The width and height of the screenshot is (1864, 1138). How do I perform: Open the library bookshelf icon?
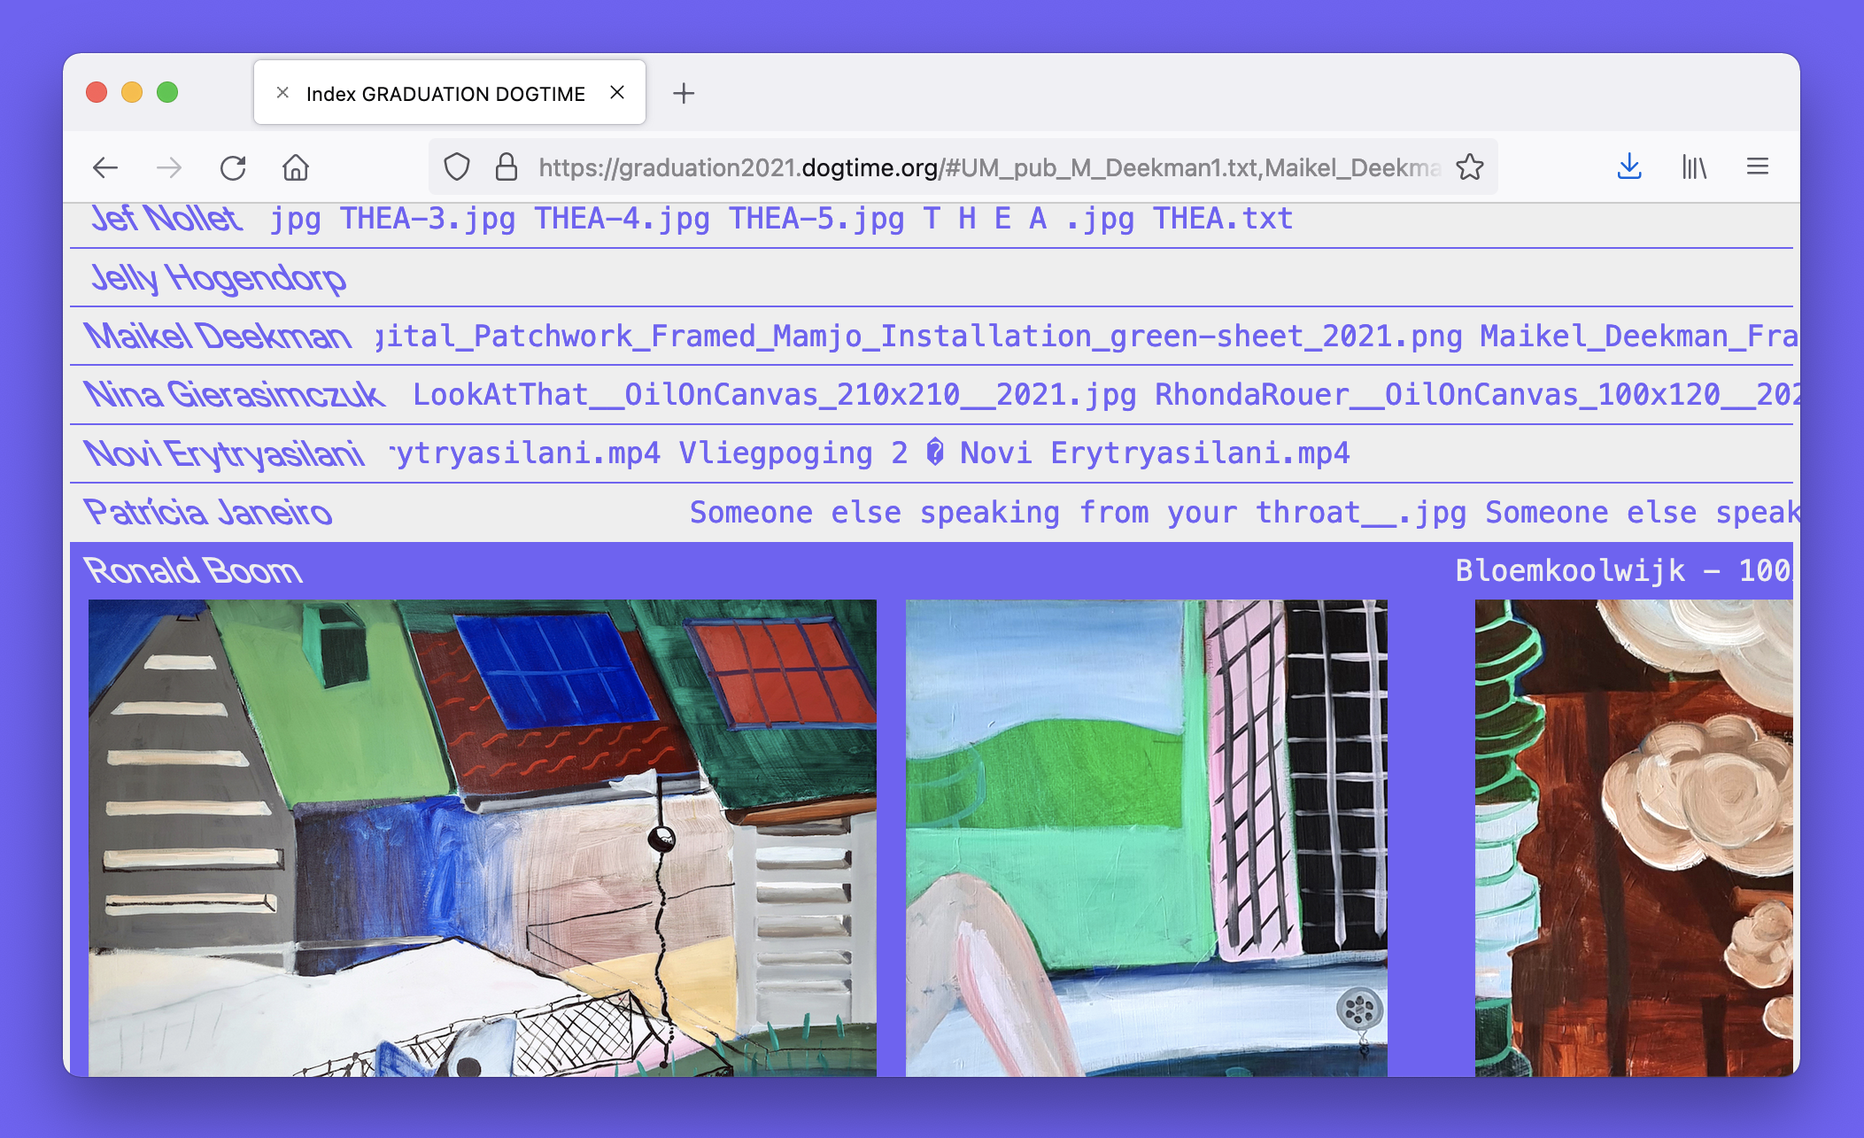pyautogui.click(x=1694, y=167)
